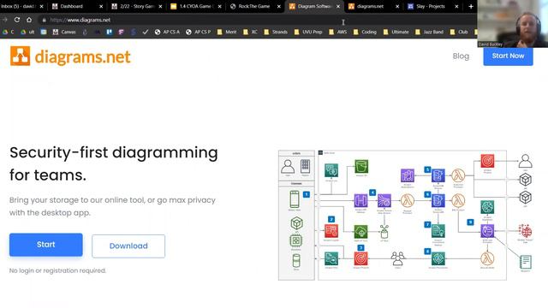Click the Trello bookmark icon
Screen dimensions: 548x308
109,32
